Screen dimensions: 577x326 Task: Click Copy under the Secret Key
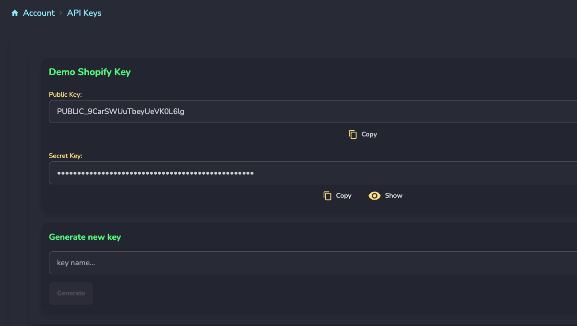337,195
